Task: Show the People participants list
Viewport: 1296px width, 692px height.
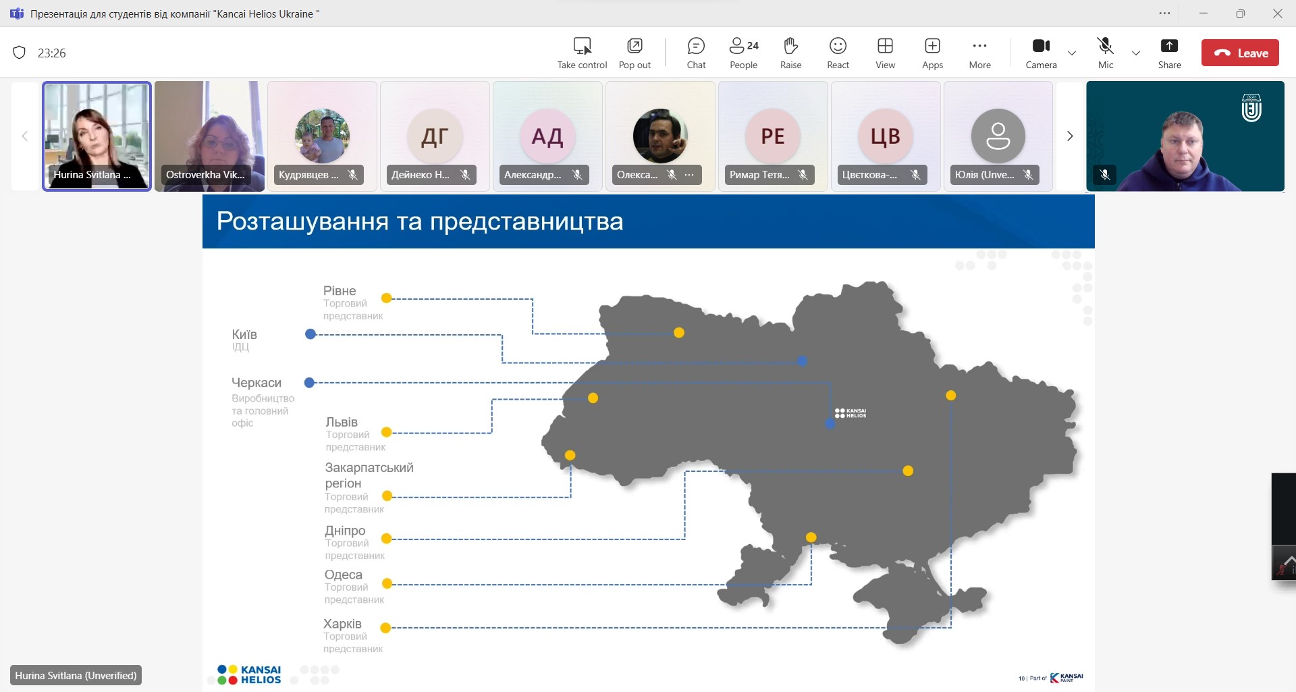Action: (x=743, y=53)
